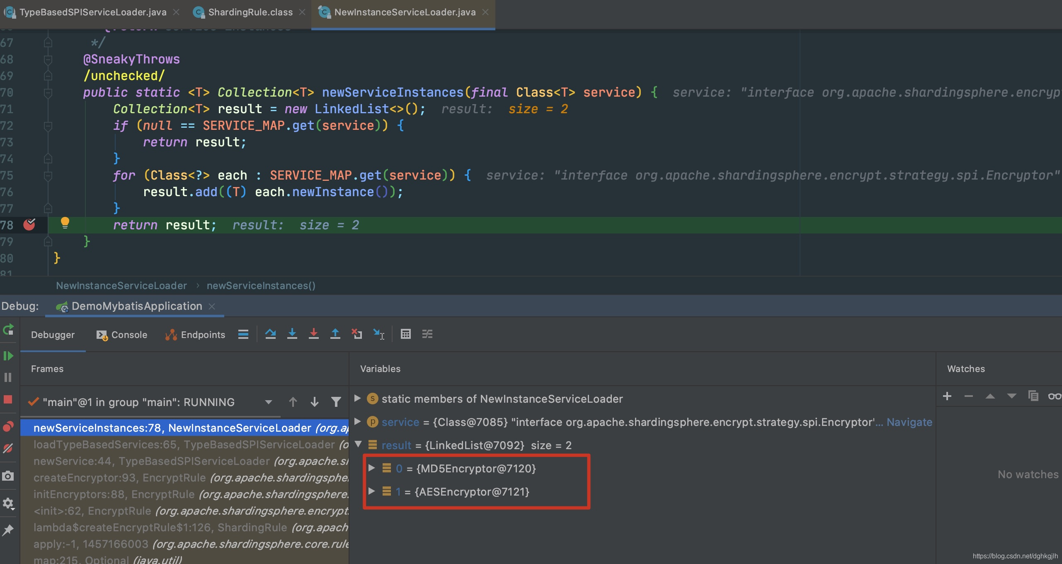Viewport: 1062px width, 564px height.
Task: Select the initEncryptors:88 stack frame
Action: click(x=185, y=494)
